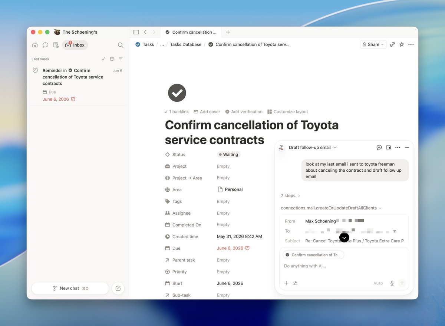Viewport: 445px width, 326px height.
Task: Click the new page compose icon
Action: coord(118,288)
